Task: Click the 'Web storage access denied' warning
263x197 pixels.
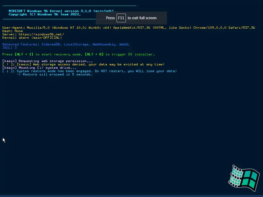Action: 83,64
